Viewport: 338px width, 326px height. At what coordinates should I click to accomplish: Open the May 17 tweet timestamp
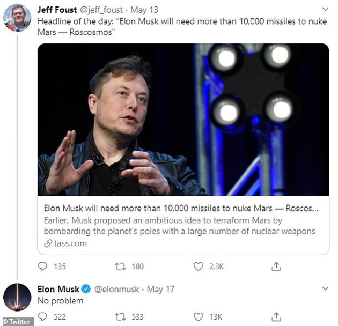161,289
